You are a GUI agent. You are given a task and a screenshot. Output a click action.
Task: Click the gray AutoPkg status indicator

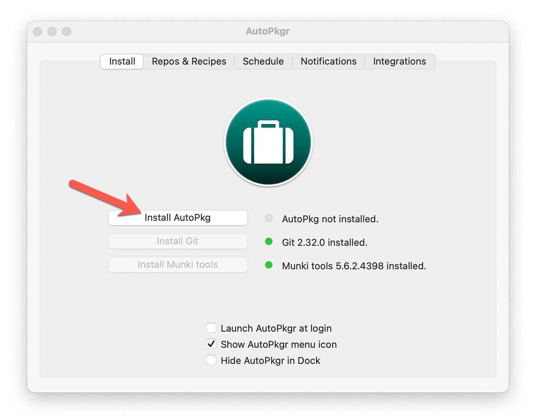coord(269,218)
